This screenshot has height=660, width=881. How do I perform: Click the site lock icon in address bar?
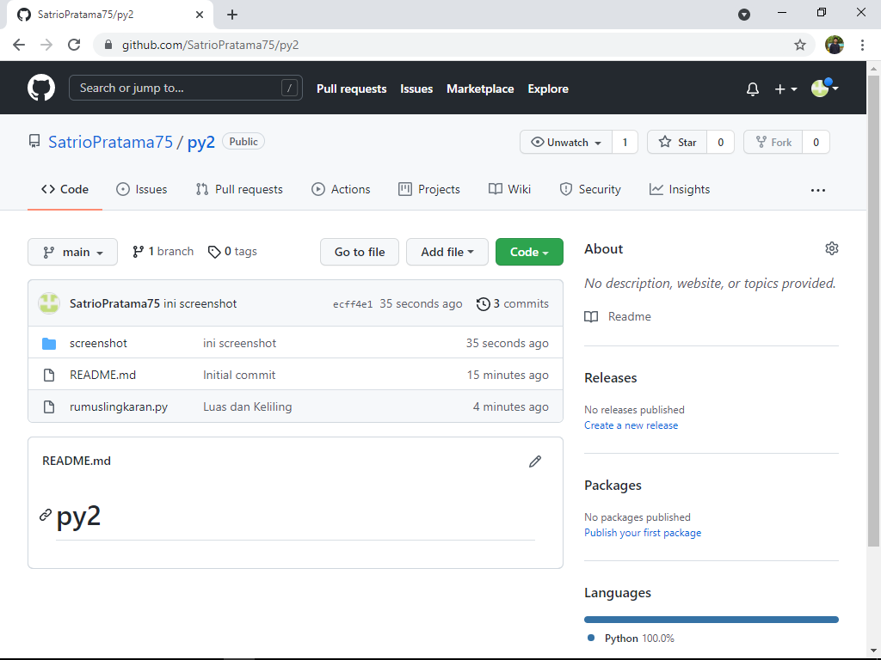tap(108, 45)
